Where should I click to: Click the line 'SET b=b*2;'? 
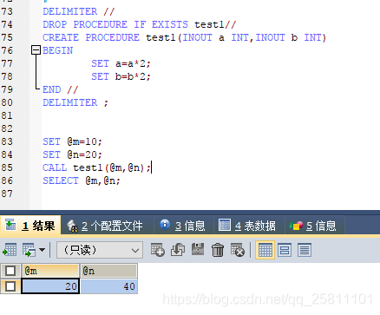[121, 76]
